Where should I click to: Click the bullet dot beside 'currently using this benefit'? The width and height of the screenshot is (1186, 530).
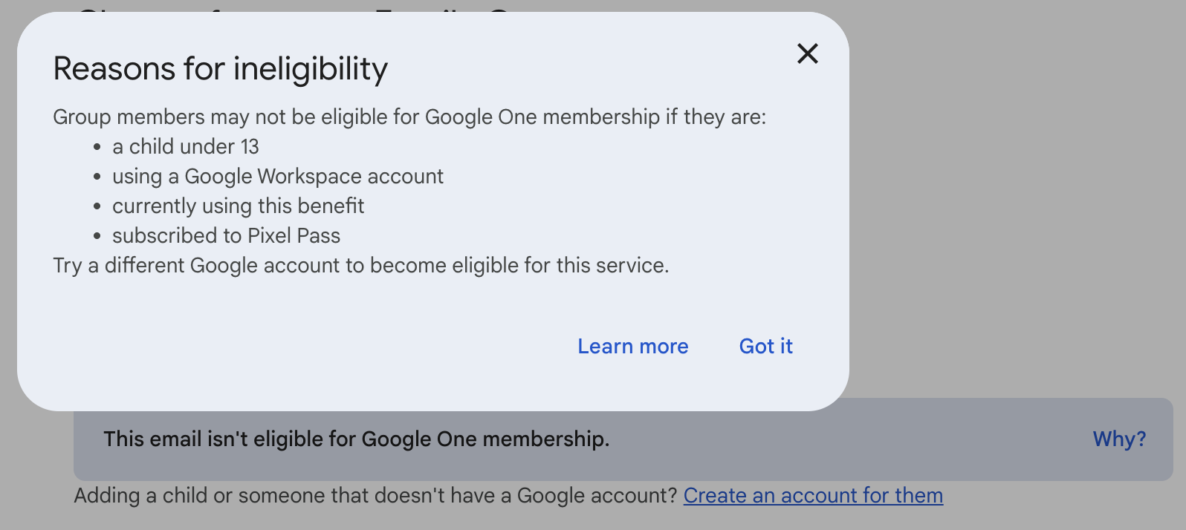(97, 207)
